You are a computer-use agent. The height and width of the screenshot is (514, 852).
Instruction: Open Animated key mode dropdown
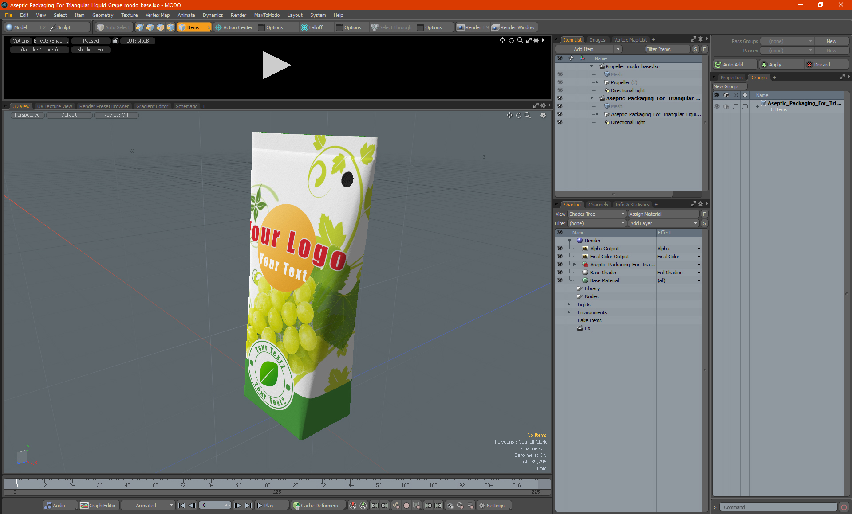(x=148, y=506)
